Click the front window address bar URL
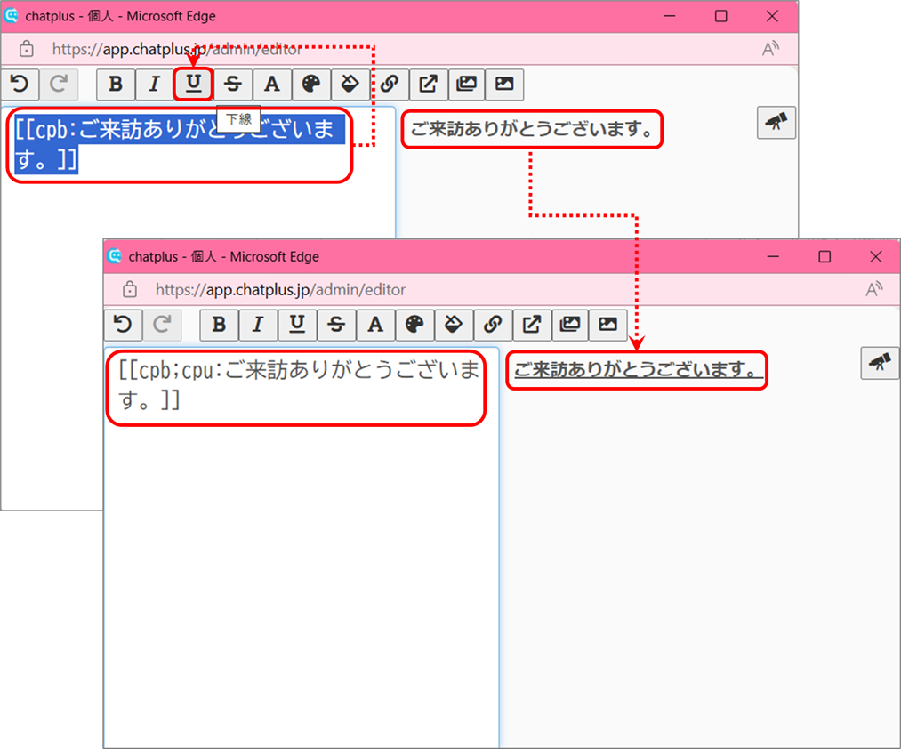The height and width of the screenshot is (749, 901). 280,290
